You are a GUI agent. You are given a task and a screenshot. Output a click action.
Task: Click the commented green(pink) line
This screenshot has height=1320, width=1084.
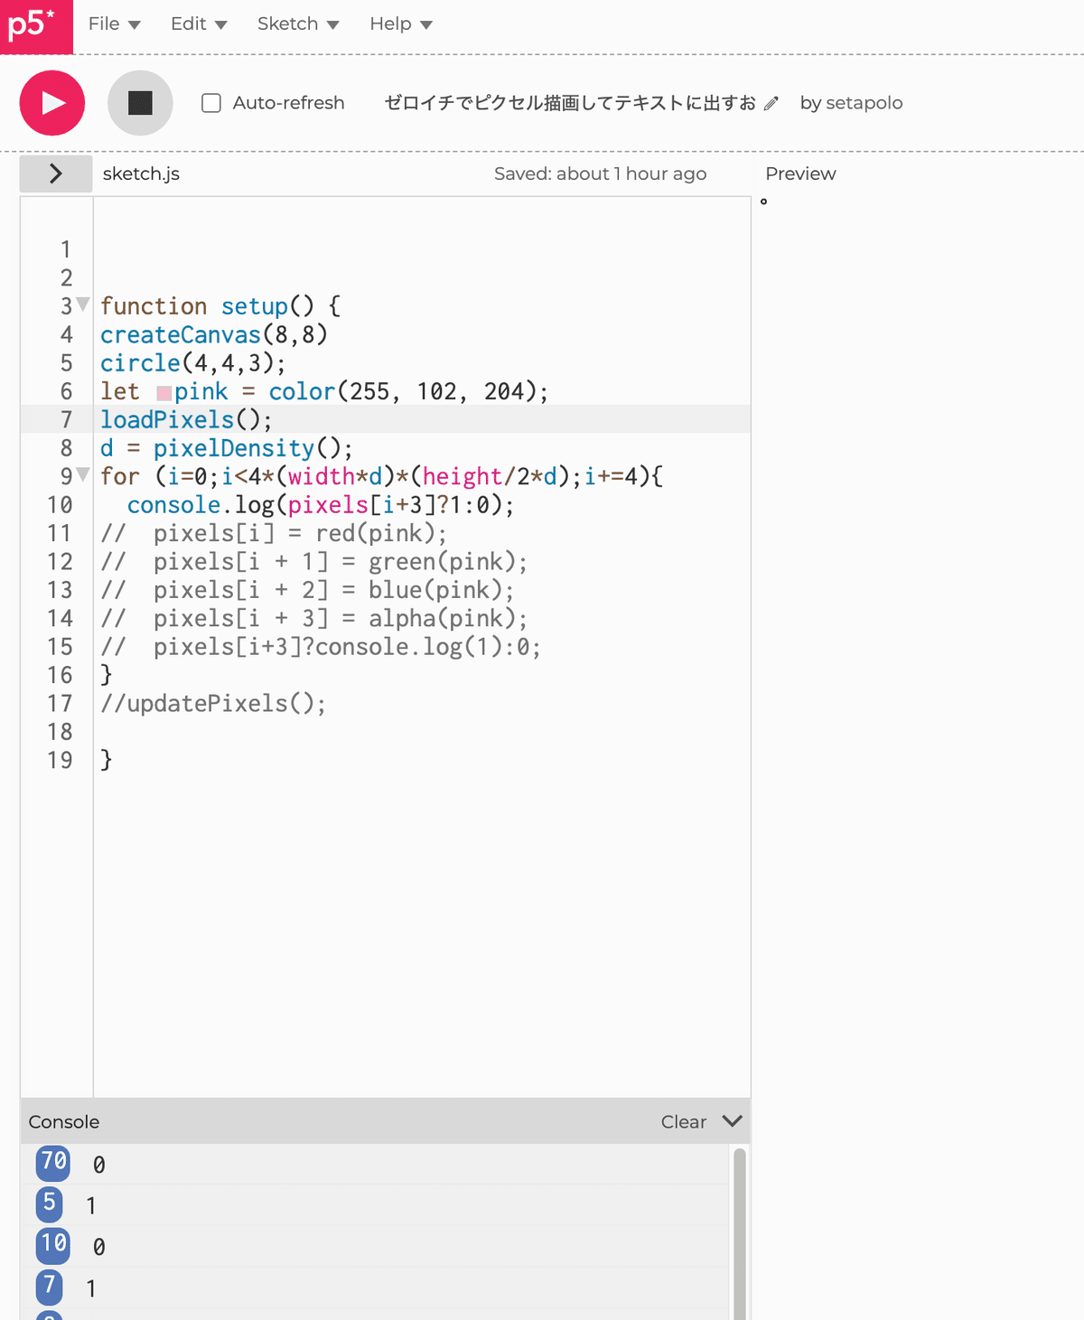[x=314, y=562]
